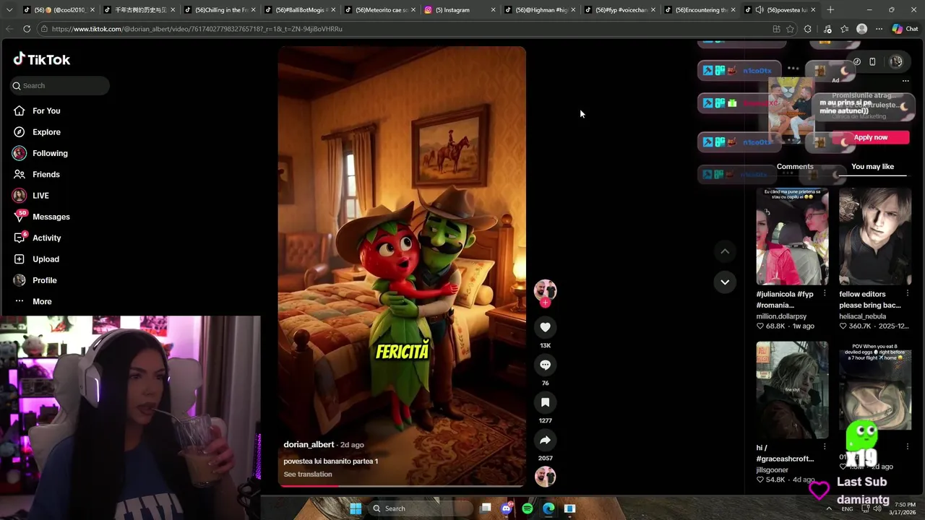Open the fellow editors recommended thumbnail

pyautogui.click(x=875, y=237)
